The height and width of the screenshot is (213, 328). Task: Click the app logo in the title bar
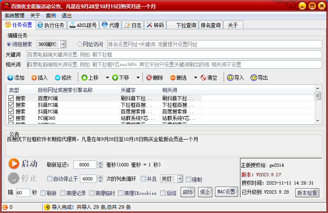tap(7, 6)
